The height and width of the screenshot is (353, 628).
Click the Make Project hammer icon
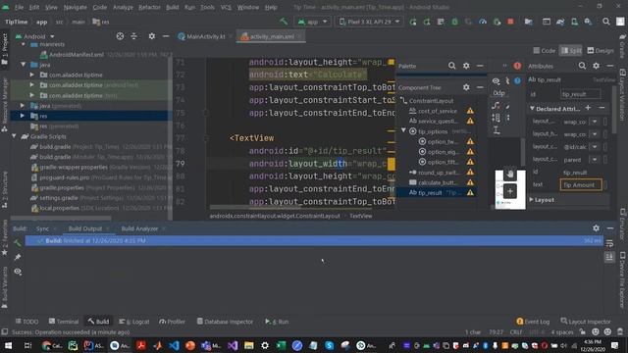[284, 22]
